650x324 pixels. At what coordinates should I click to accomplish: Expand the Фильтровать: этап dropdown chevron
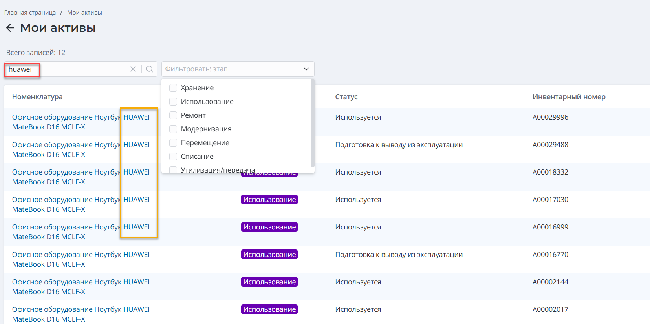(x=306, y=69)
